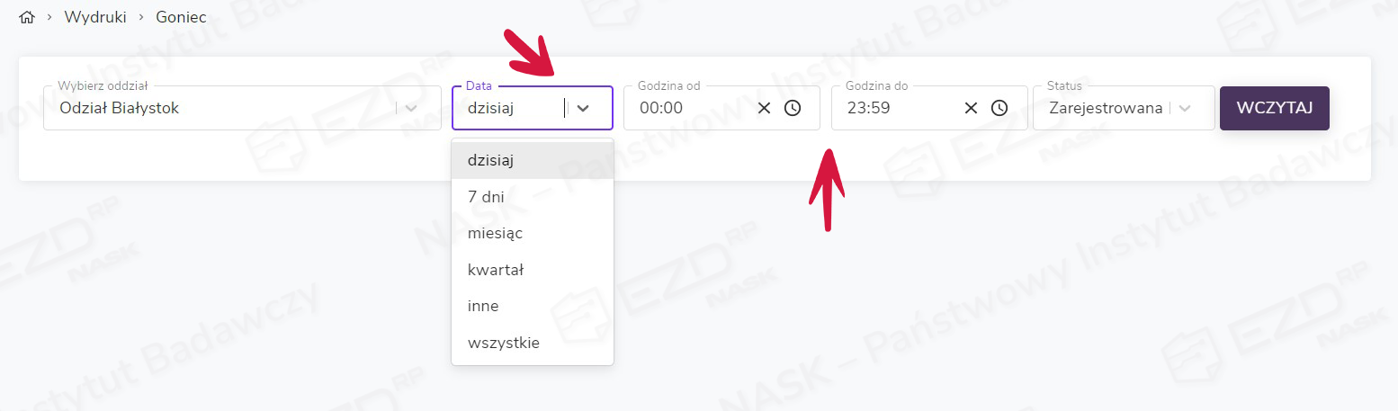Clear the Godzina do time value
Viewport: 1398px width, 411px height.
[971, 108]
